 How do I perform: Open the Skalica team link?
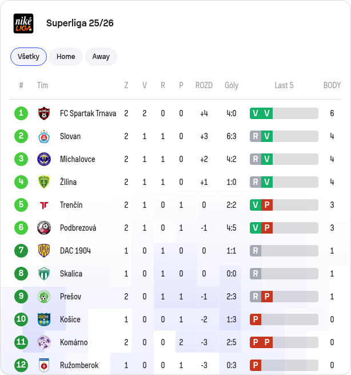coord(71,274)
